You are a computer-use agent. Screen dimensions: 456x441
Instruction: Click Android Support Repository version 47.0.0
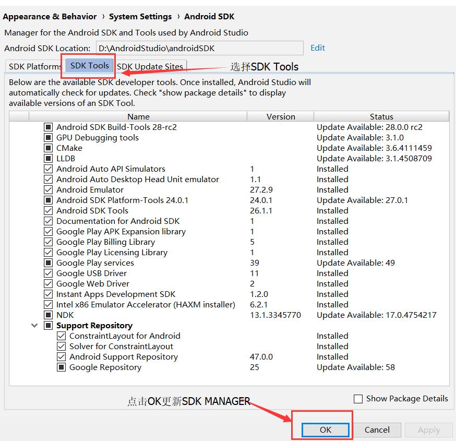coord(261,357)
